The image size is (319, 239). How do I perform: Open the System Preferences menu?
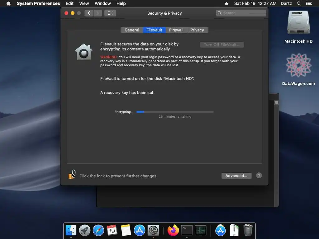(38, 3)
